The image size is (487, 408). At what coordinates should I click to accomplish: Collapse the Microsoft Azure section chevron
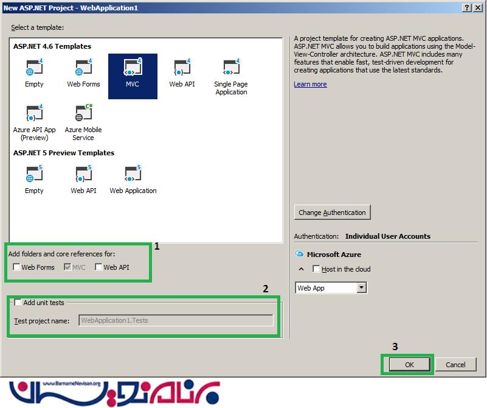(302, 269)
